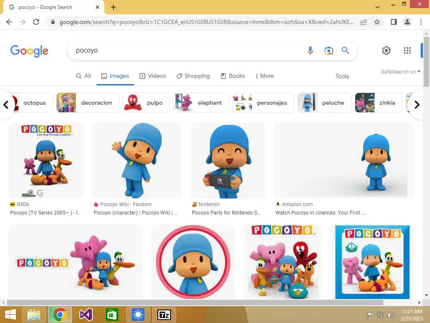Switch to the Videos tab
Viewport: 430px width, 323px height.
click(x=153, y=76)
